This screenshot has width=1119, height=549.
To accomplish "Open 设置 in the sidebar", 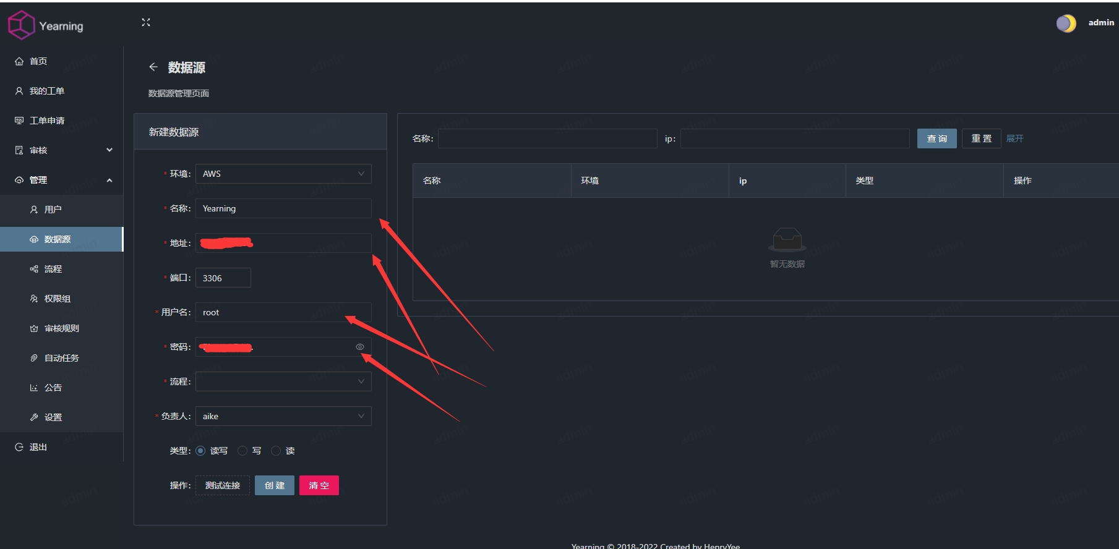I will click(x=62, y=417).
